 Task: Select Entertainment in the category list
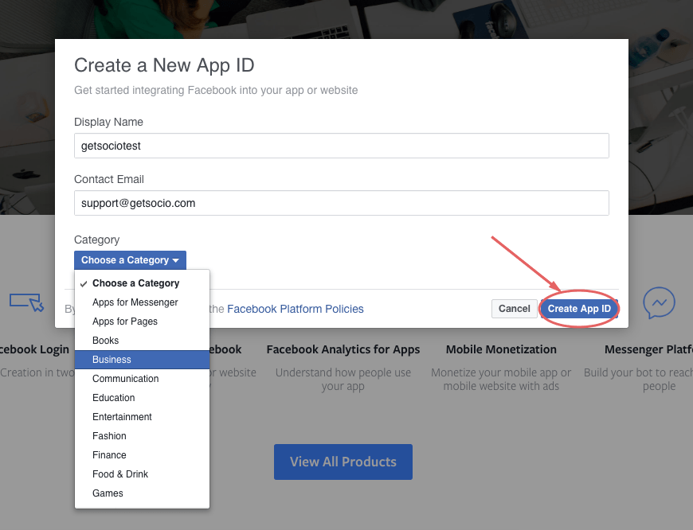click(x=142, y=417)
